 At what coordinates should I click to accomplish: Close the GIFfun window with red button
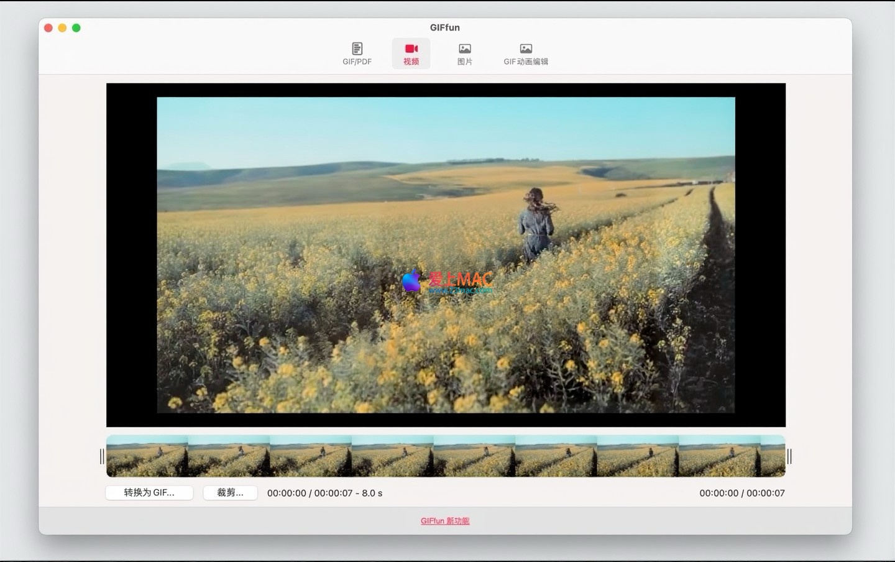pyautogui.click(x=48, y=28)
